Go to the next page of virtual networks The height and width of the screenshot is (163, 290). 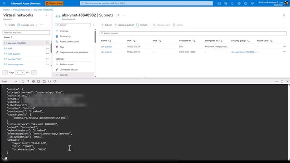click(34, 72)
